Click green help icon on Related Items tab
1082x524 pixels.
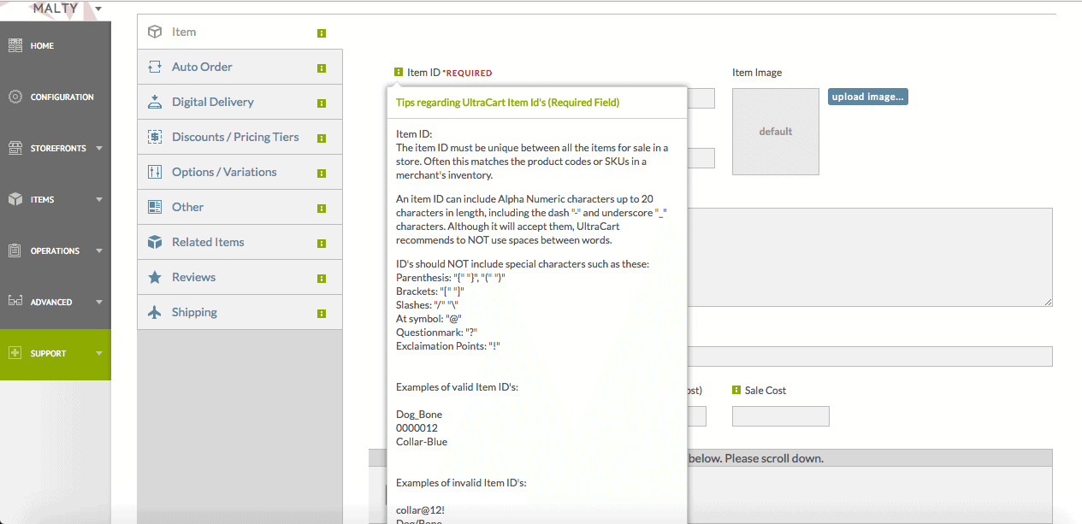(x=322, y=244)
